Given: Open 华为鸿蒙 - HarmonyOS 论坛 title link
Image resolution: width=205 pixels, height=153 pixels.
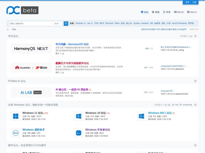Looking at the screenshot, I should coord(72,44).
